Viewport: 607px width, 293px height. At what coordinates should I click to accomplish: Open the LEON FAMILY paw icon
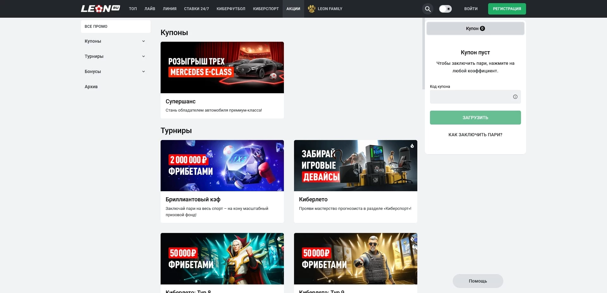(x=312, y=9)
